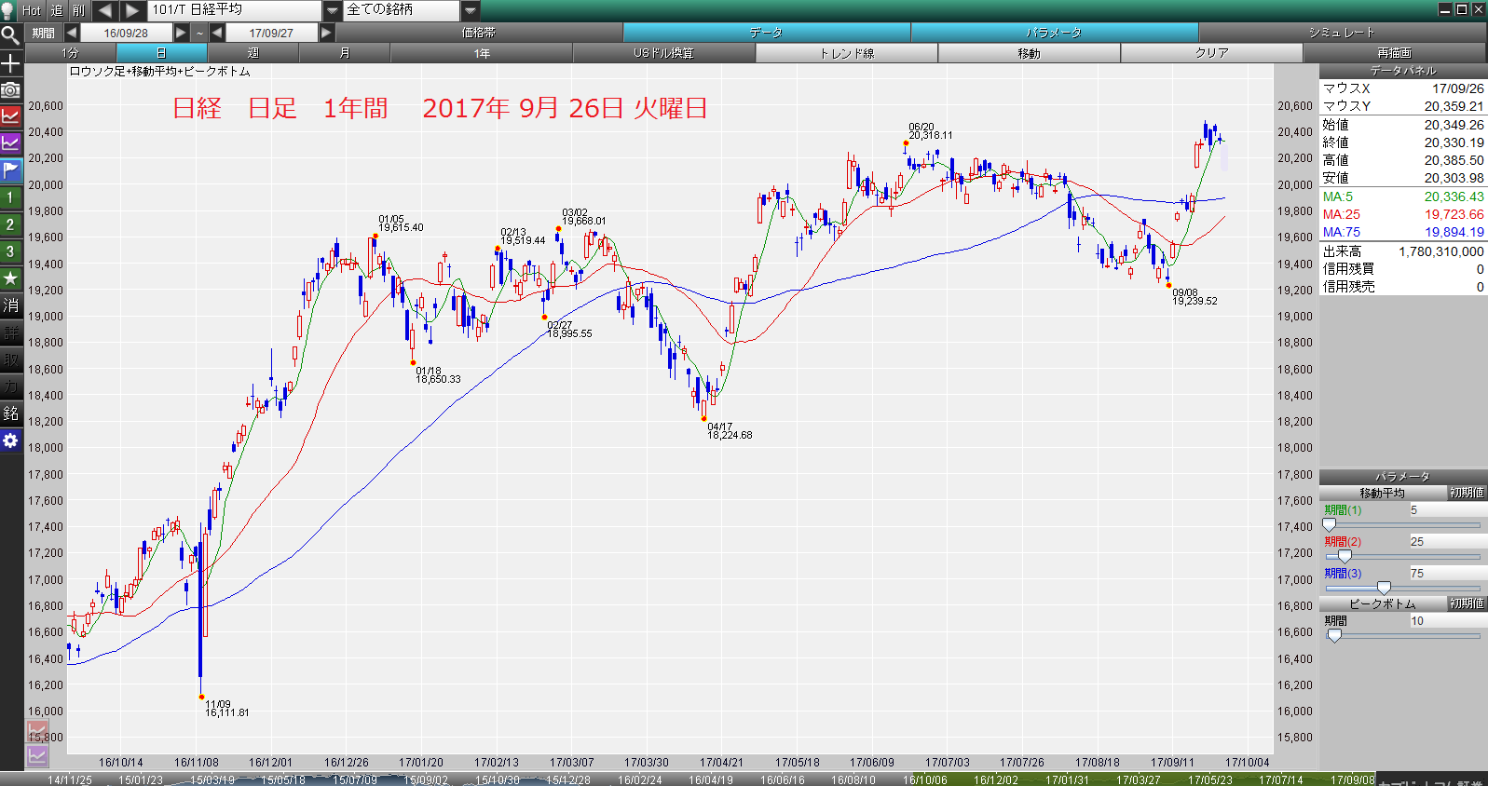Click the faded red chart icon at bottom-left

click(x=37, y=731)
